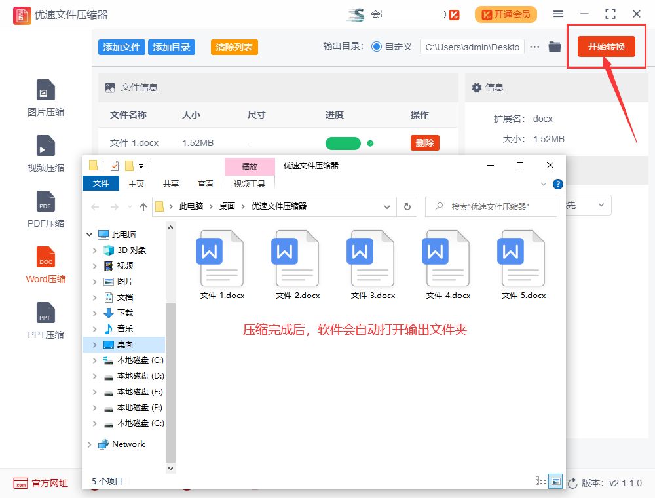655x498 pixels.
Task: Click 此电脑 in address breadcrumb
Action: pyautogui.click(x=191, y=206)
